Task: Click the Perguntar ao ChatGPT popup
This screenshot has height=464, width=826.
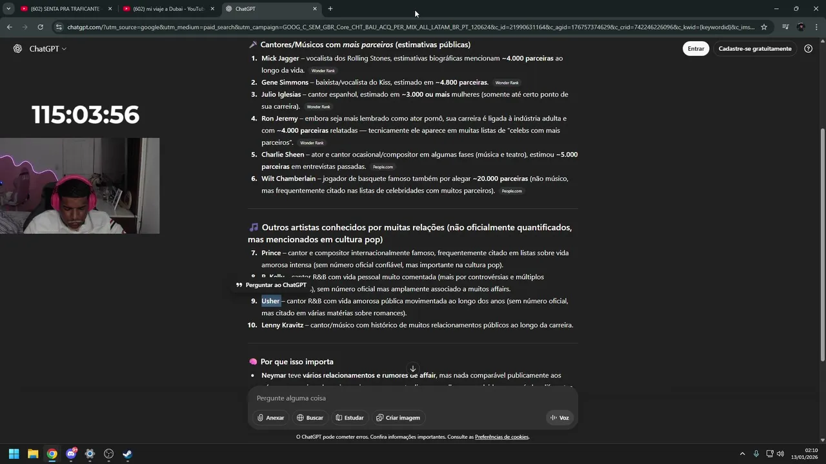Action: point(271,285)
